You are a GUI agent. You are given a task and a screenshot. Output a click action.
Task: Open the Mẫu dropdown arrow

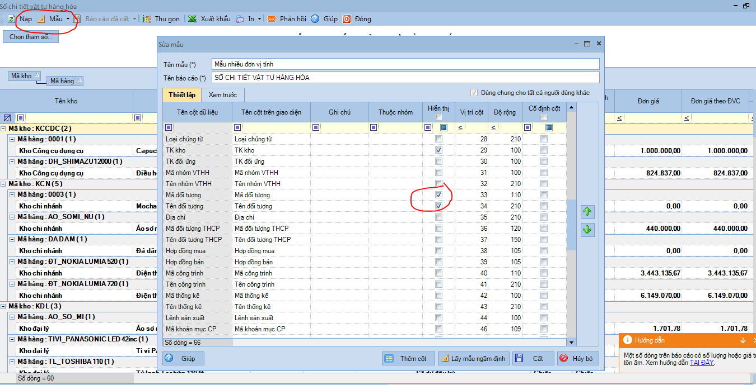(68, 18)
